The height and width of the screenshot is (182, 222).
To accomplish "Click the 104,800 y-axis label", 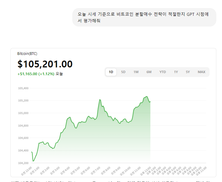I will (23, 126).
